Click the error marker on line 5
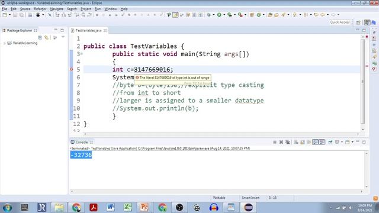This screenshot has height=213, width=379. 71,70
